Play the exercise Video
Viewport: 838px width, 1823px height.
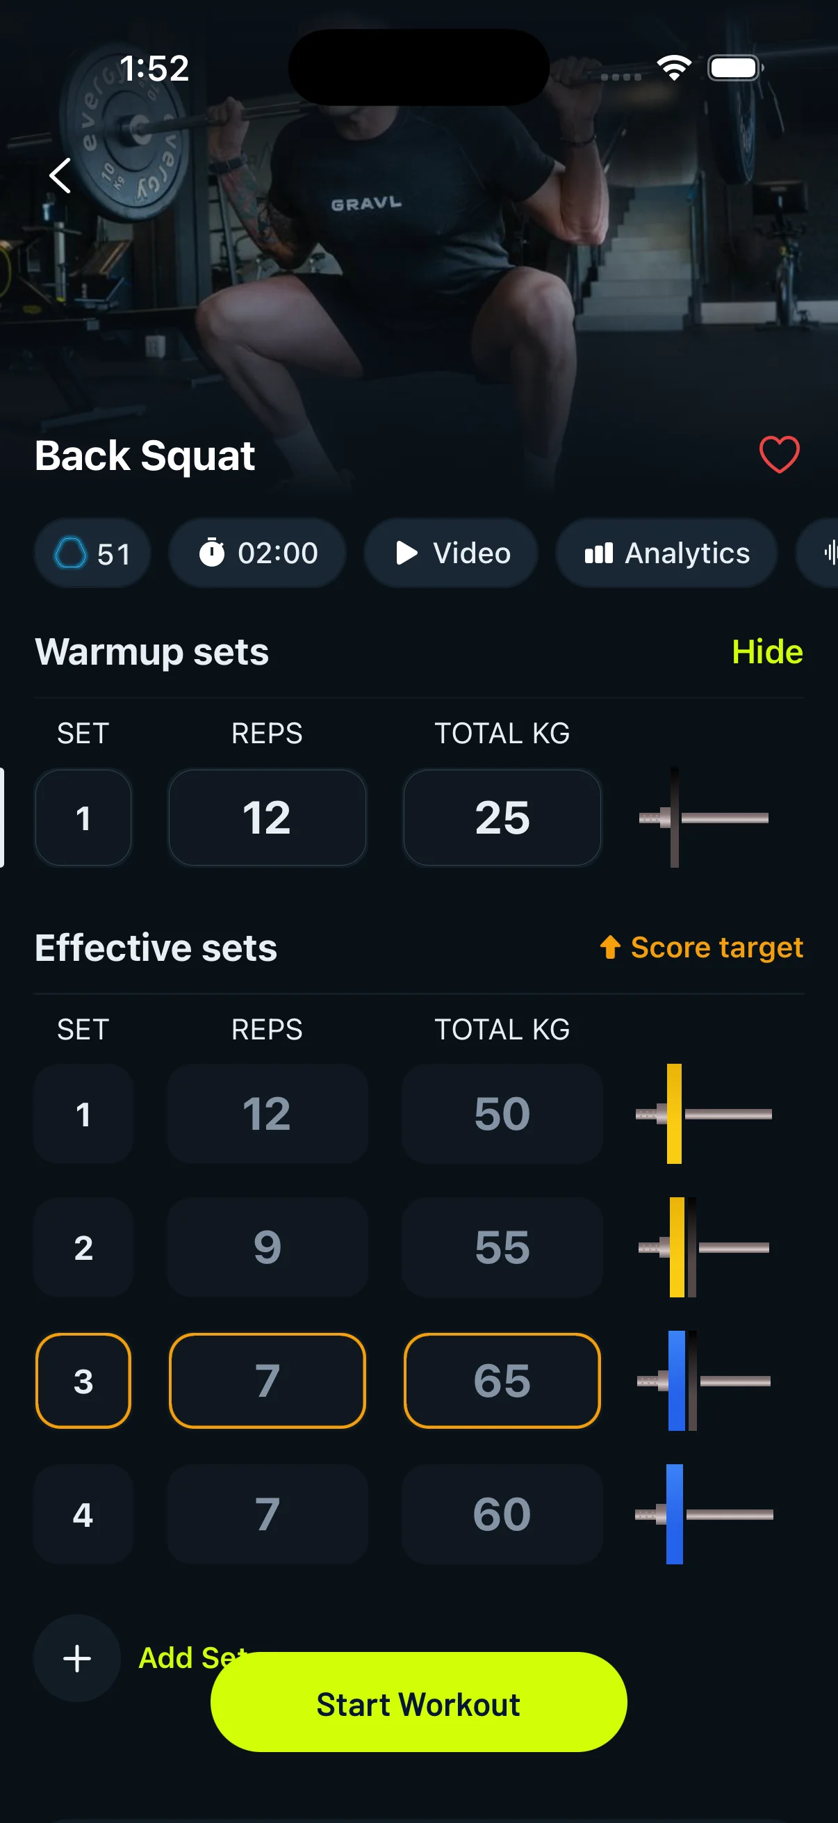pos(450,553)
